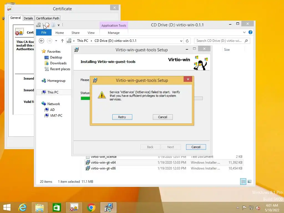The width and height of the screenshot is (284, 213).
Task: Switch to the Home ribbon tab
Action: (x=60, y=33)
